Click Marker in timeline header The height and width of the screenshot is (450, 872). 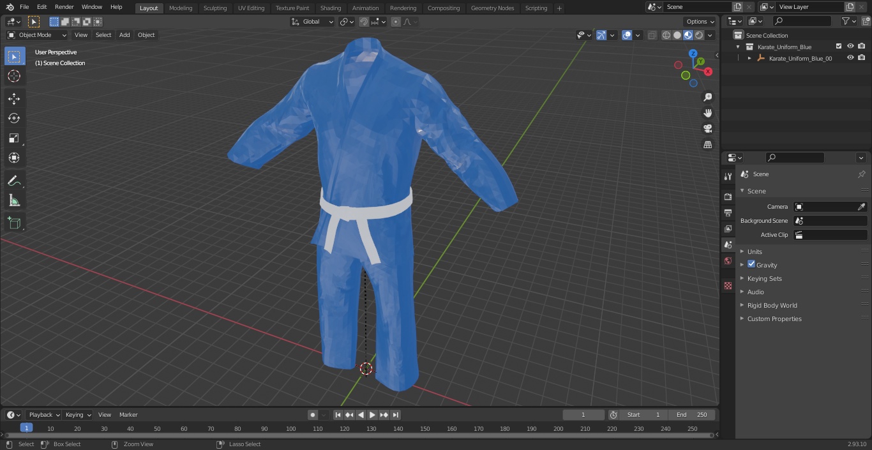[128, 415]
